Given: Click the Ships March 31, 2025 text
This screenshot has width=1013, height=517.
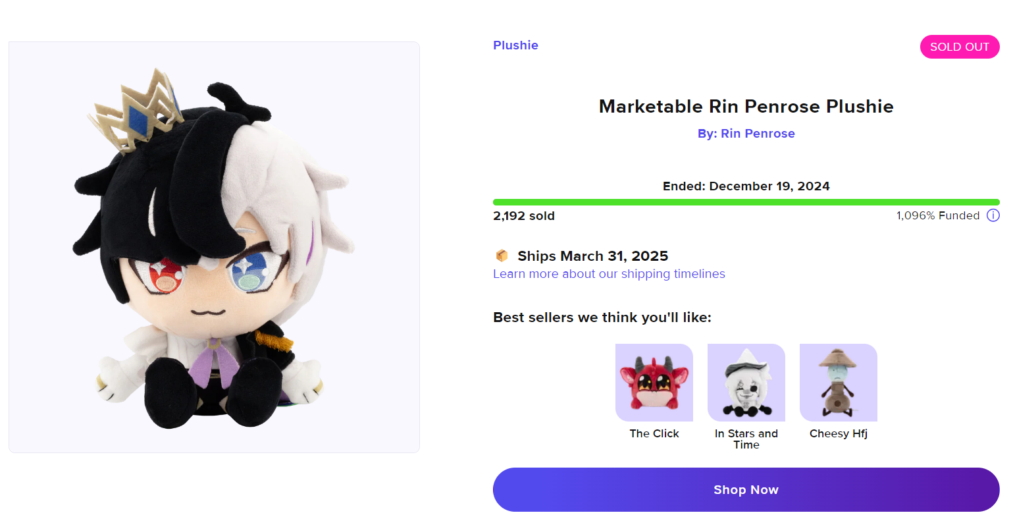Looking at the screenshot, I should [x=592, y=256].
